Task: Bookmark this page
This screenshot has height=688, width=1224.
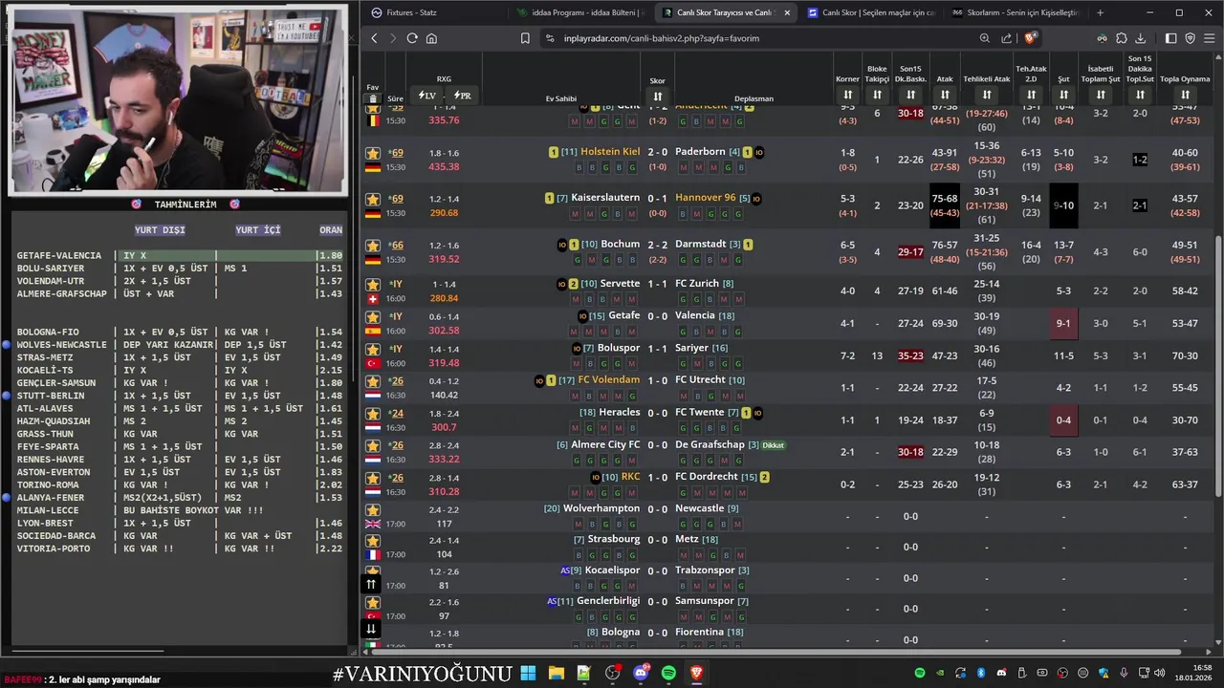Action: (525, 38)
